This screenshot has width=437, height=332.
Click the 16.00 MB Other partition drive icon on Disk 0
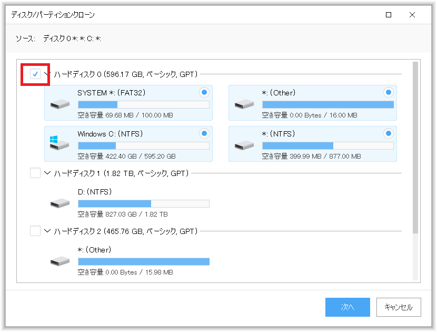pos(244,104)
